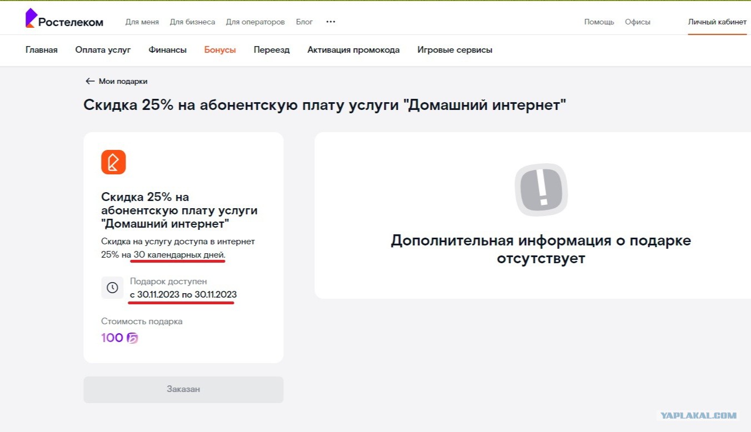Open the Активация промокода tab
751x432 pixels.
(353, 50)
